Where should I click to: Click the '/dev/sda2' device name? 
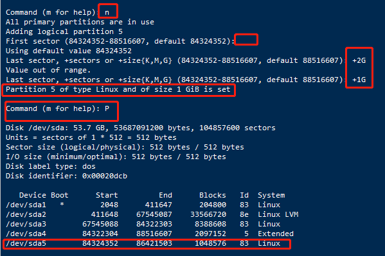pyautogui.click(x=26, y=214)
